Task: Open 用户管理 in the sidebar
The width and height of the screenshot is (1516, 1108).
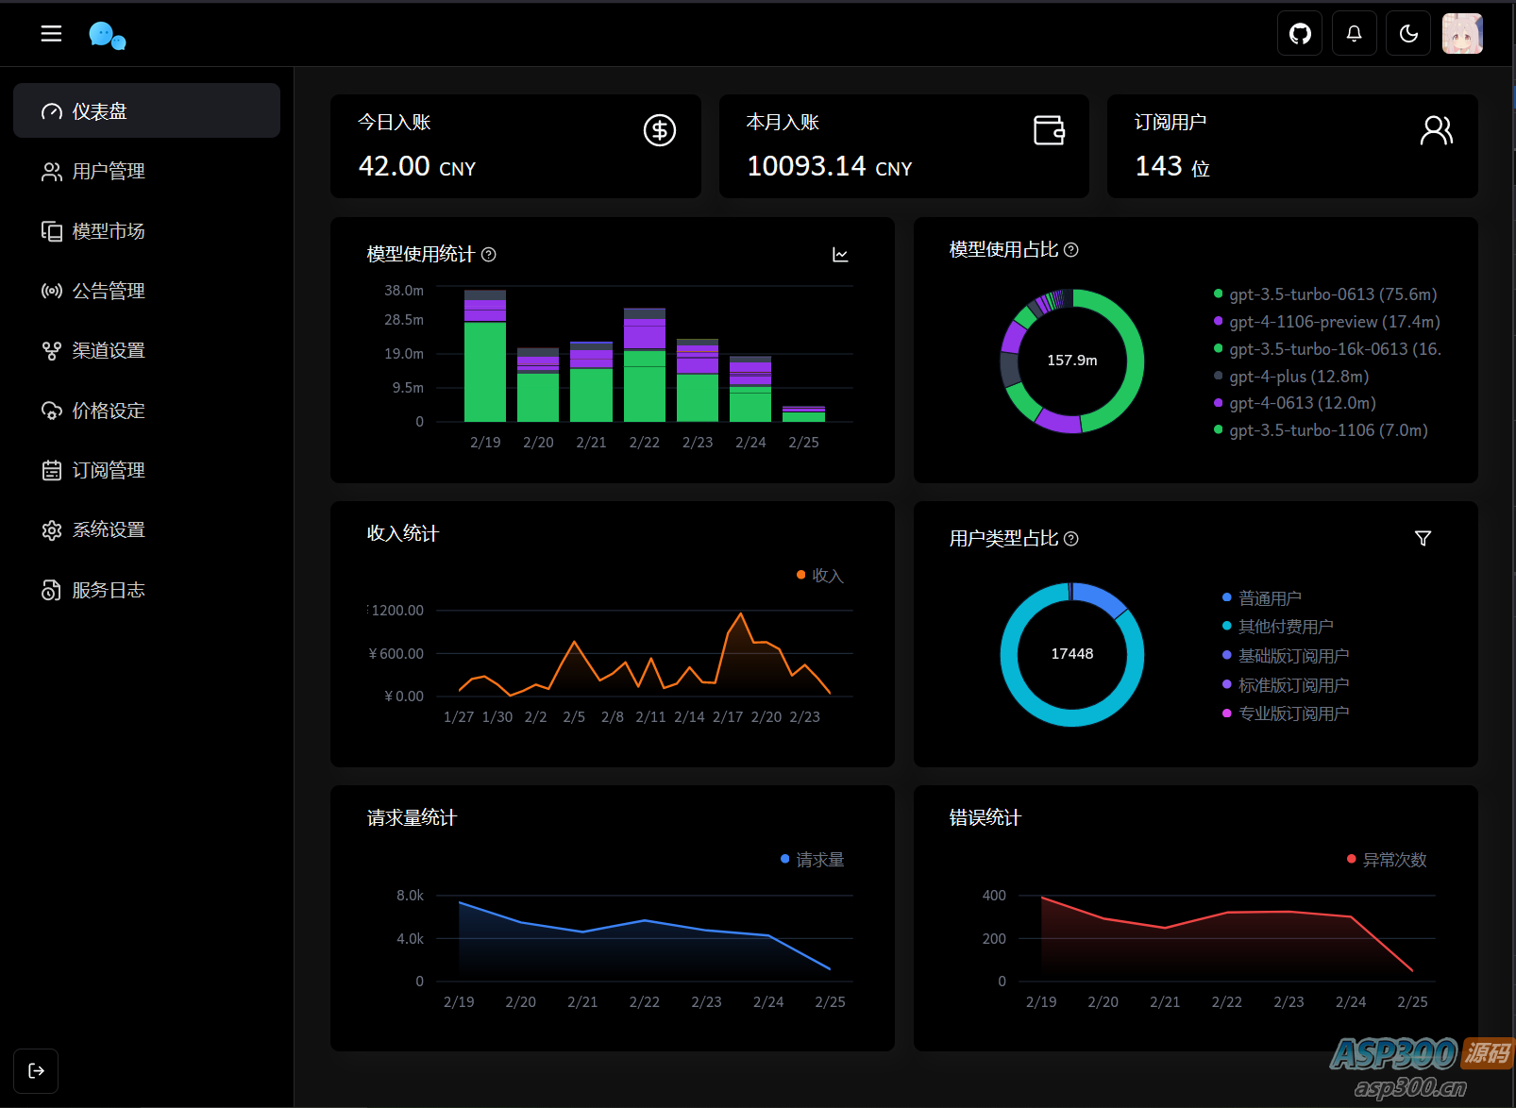Action: (x=109, y=171)
